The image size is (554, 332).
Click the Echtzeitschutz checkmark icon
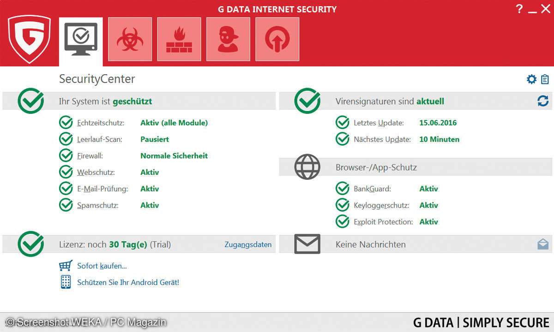pyautogui.click(x=66, y=123)
